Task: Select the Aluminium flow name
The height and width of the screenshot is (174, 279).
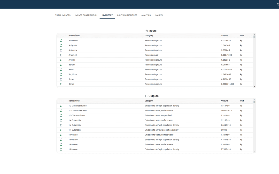Action: [73, 41]
